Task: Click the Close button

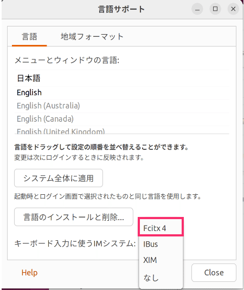Action: point(214,273)
